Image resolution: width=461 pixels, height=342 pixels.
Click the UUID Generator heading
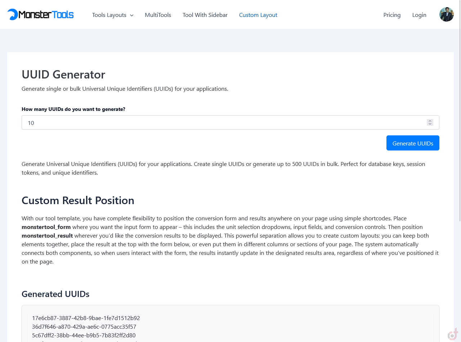click(63, 75)
